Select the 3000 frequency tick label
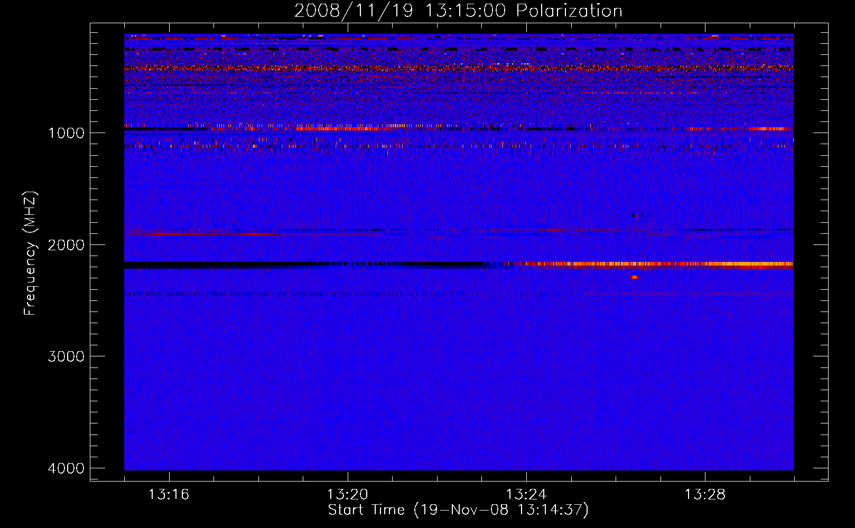Screen dimensions: 855x528 (66, 356)
